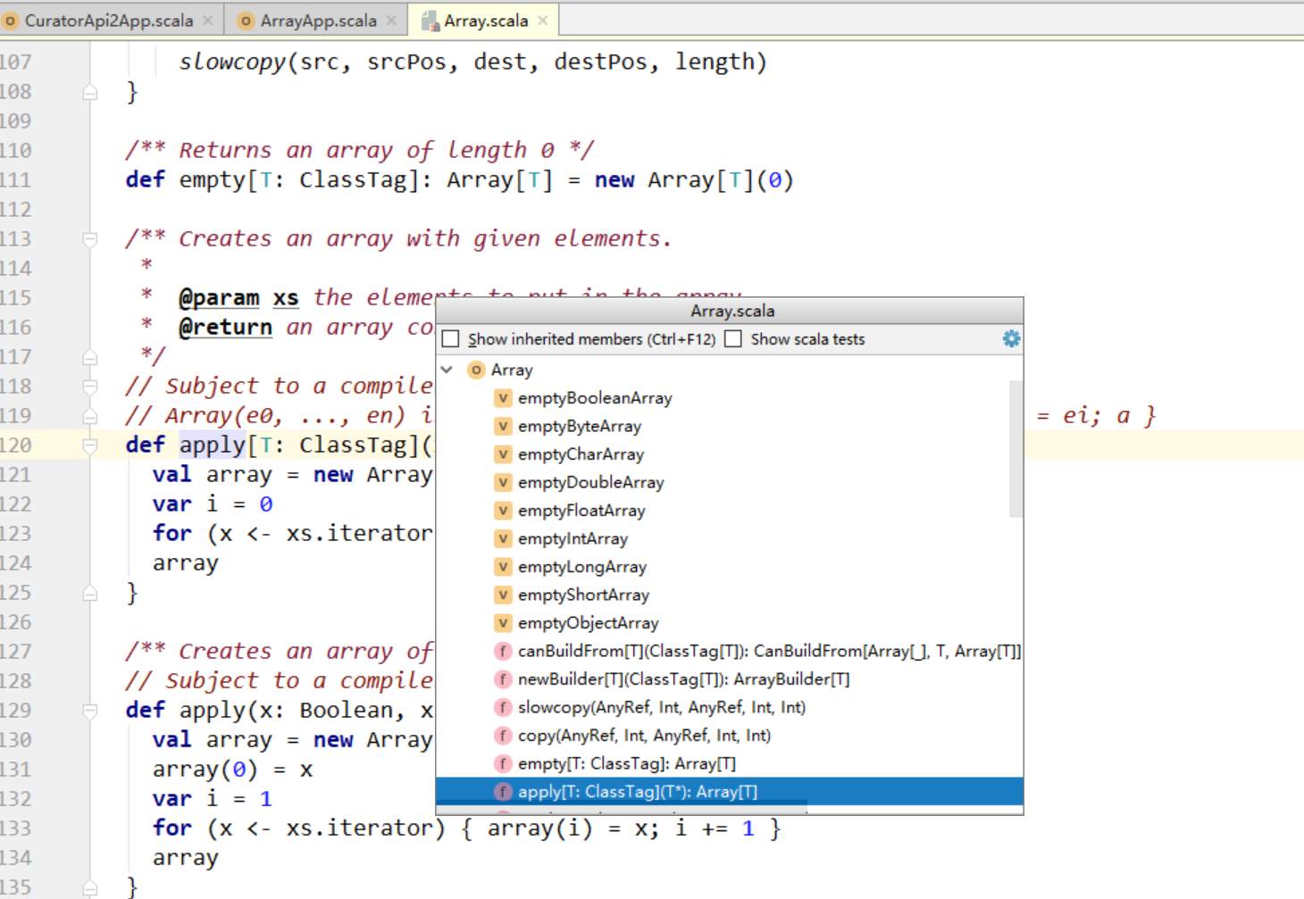This screenshot has height=899, width=1304.
Task: Click the empty[T: ClassTag] function icon
Action: pos(503,763)
